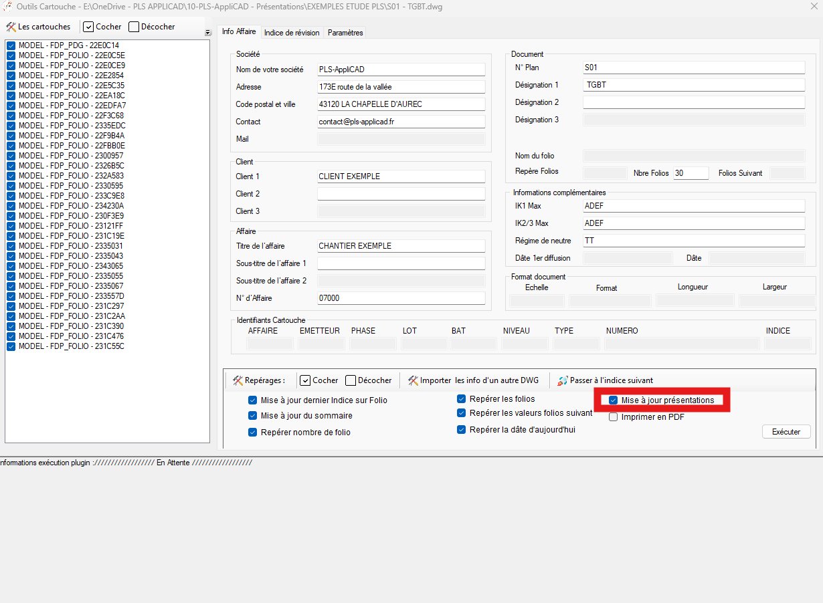
Task: Click the Nom de votre société field
Action: tap(400, 70)
